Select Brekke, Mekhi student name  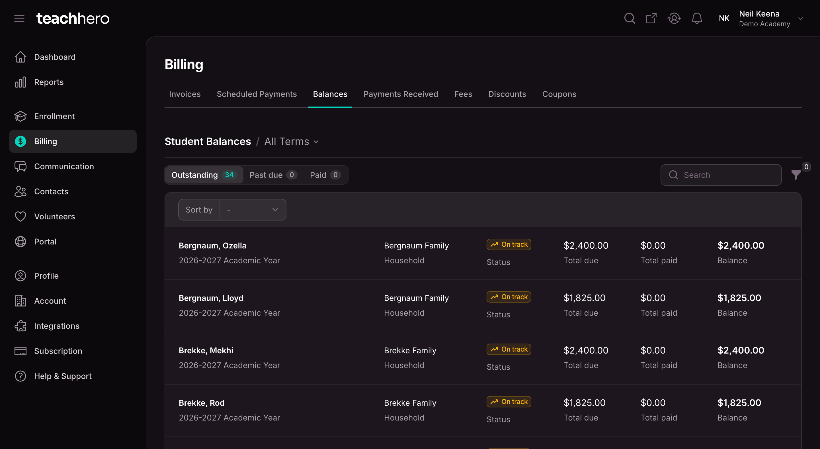click(206, 350)
